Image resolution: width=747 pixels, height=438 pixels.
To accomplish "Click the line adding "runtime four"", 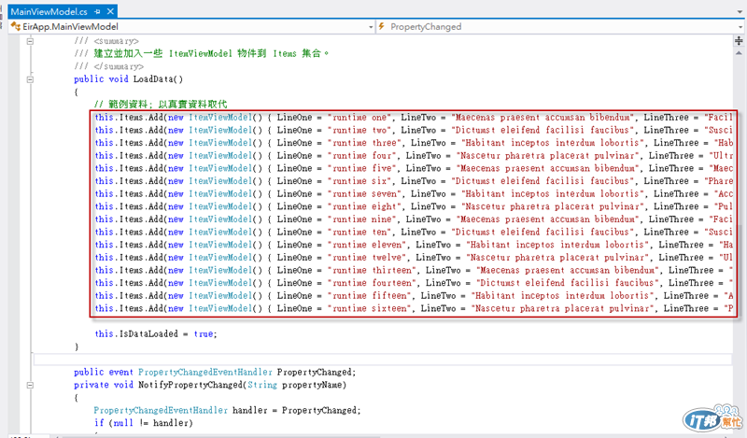I will 413,155.
